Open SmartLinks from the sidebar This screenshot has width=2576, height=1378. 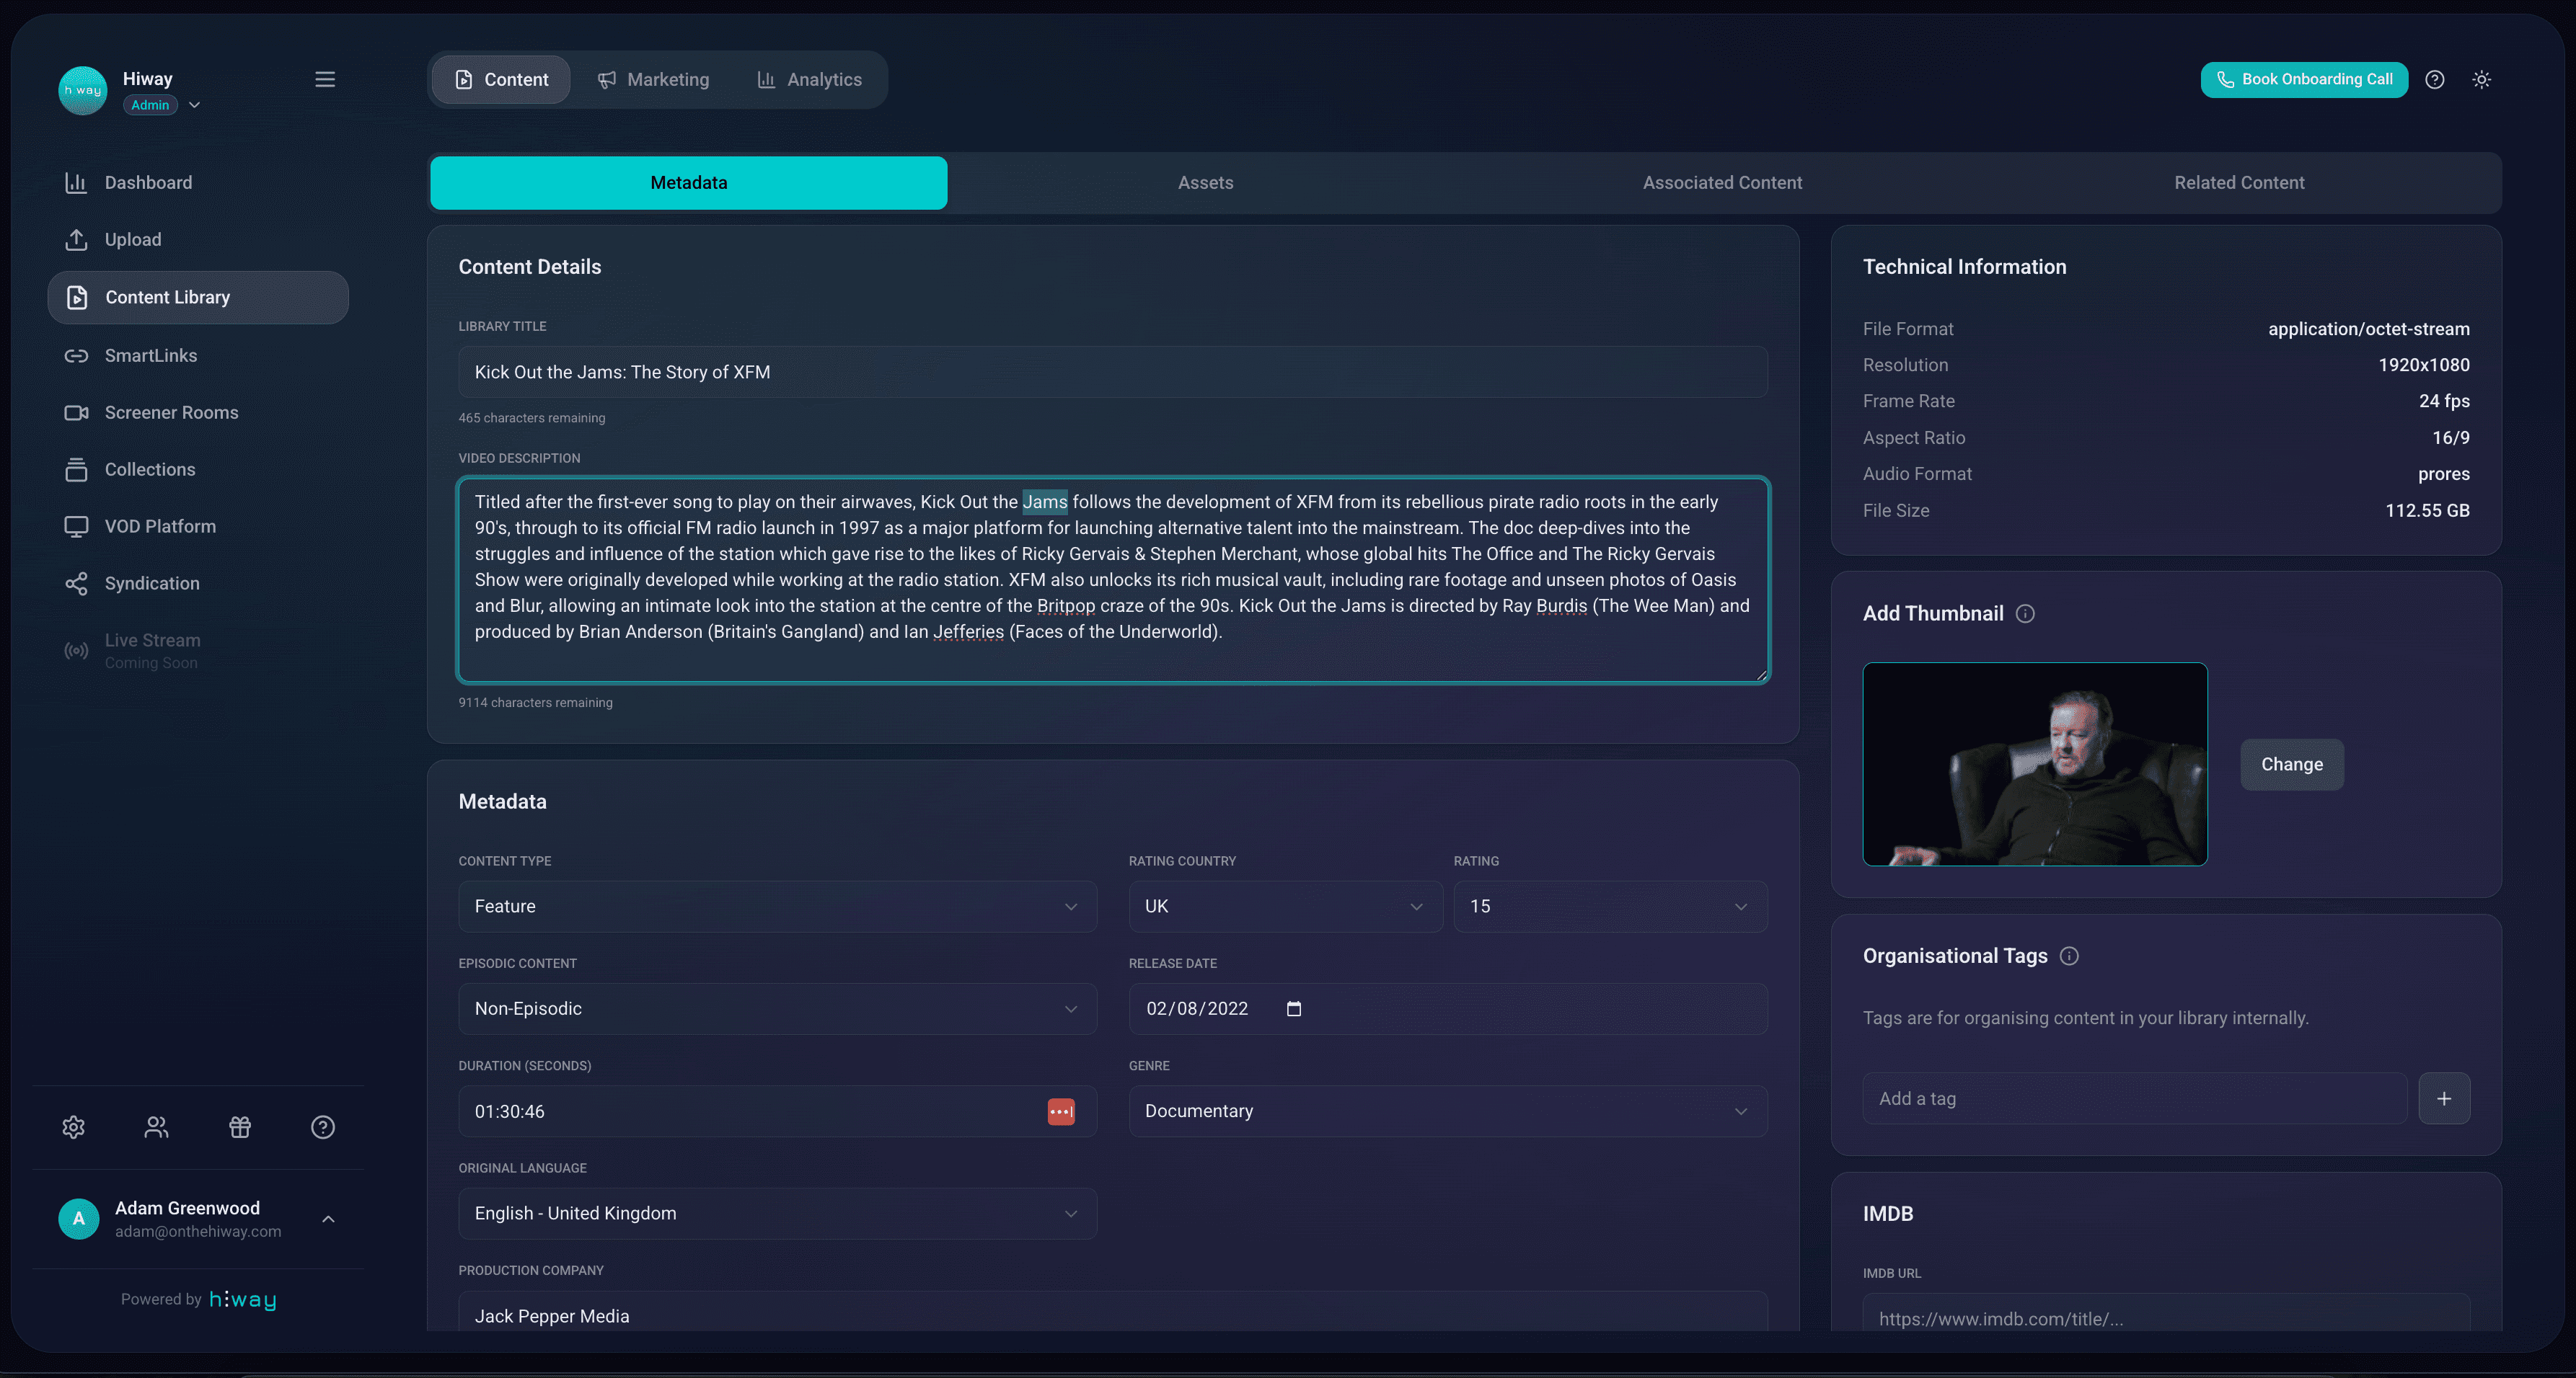click(x=150, y=356)
